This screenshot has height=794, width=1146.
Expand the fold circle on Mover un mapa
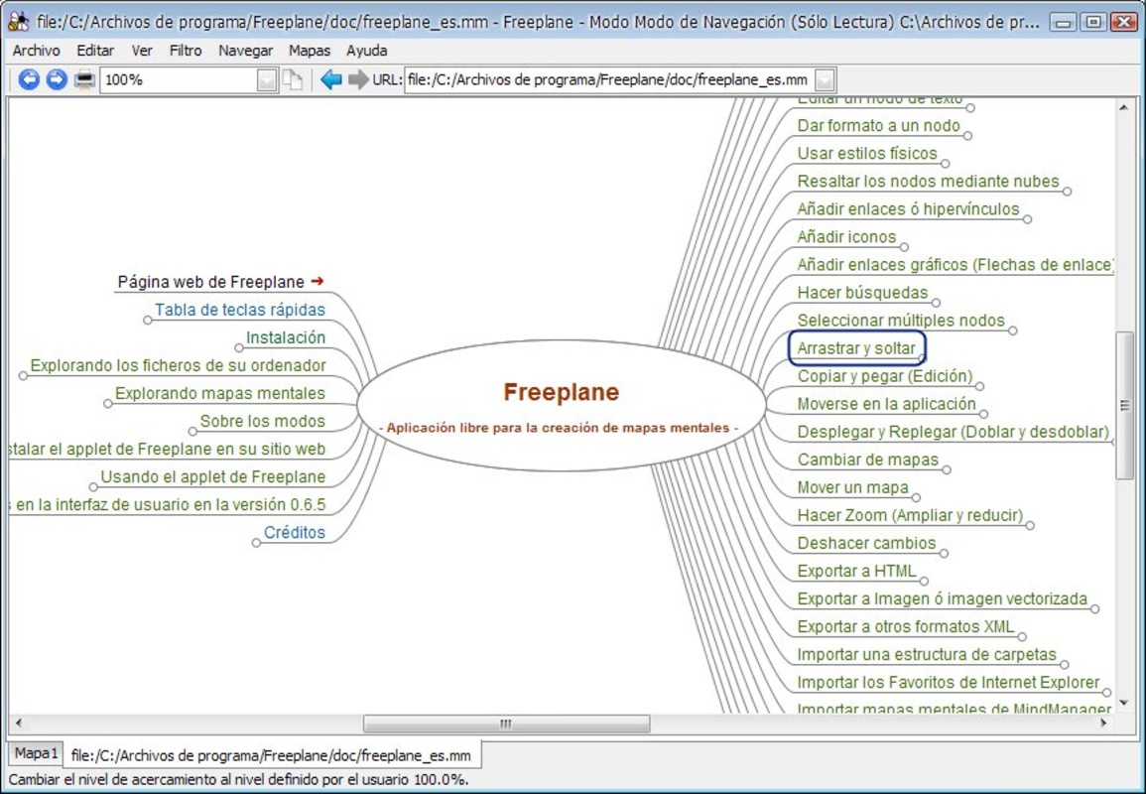click(916, 498)
